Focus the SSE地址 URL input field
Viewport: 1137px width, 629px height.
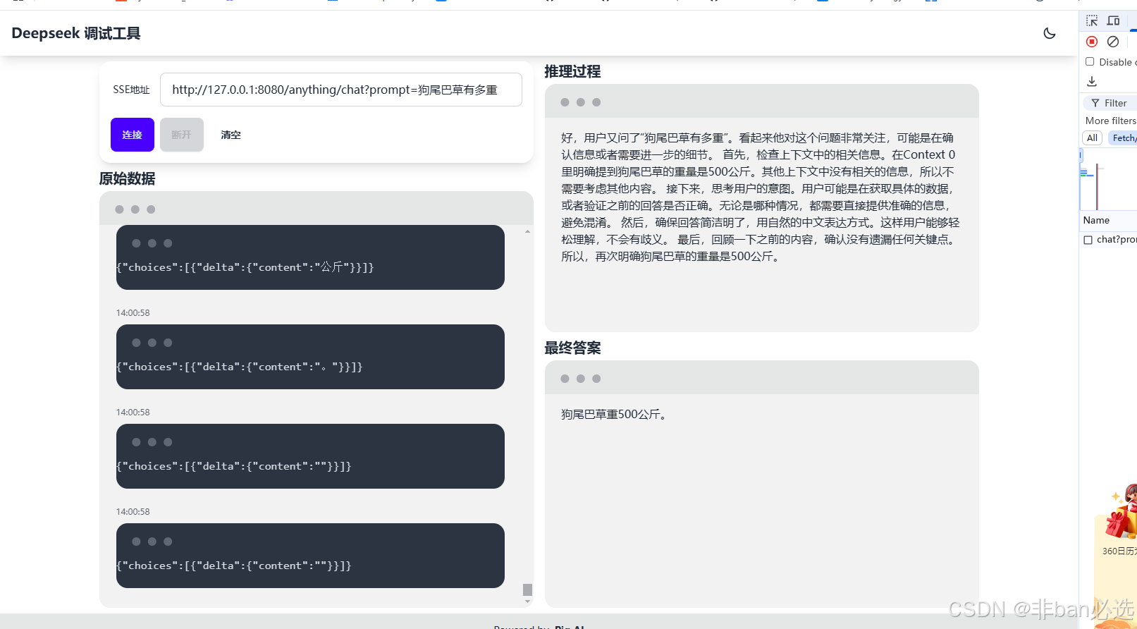pos(341,90)
